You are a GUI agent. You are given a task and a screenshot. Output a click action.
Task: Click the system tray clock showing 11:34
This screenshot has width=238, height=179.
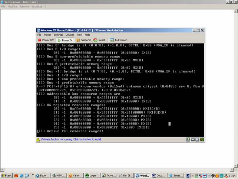(232, 176)
